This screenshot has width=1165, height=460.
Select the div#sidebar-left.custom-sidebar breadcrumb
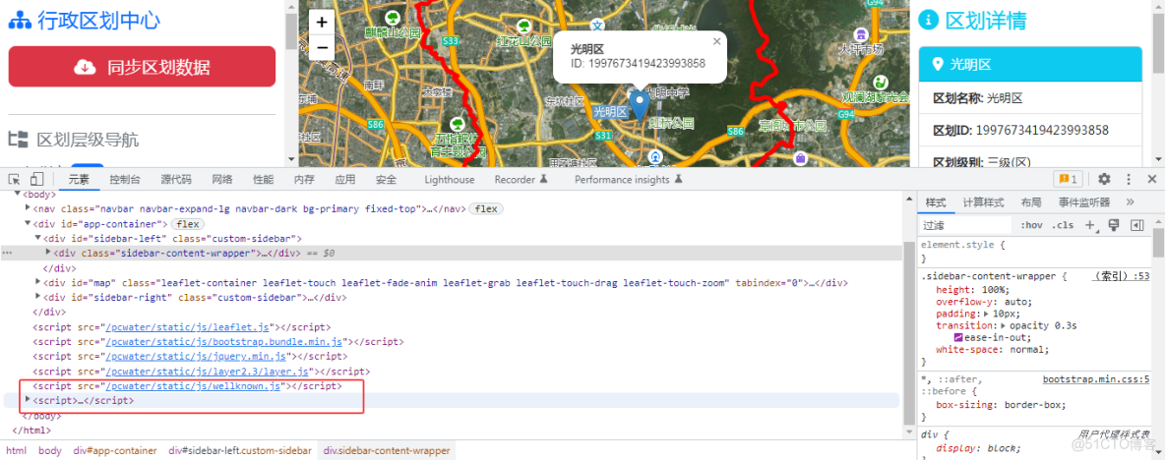point(240,450)
